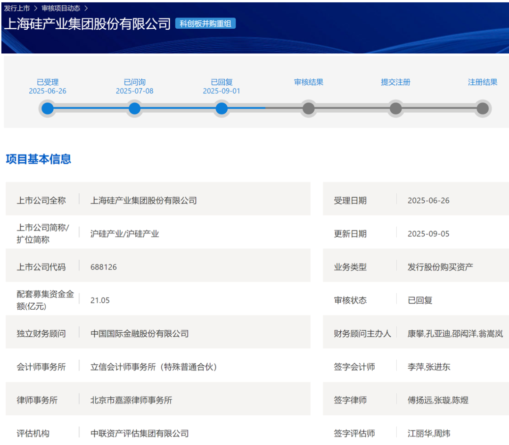Click the 项目基本信息 section heading

pyautogui.click(x=39, y=159)
